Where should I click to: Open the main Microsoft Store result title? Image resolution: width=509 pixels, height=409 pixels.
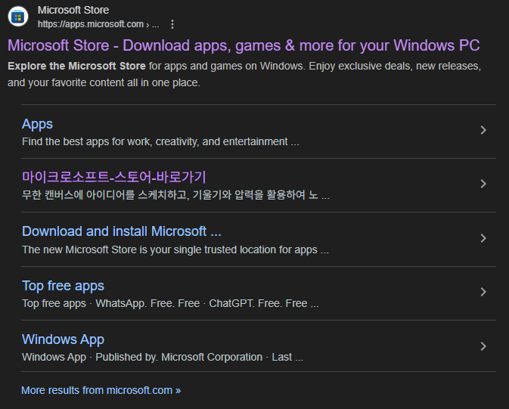tap(244, 45)
